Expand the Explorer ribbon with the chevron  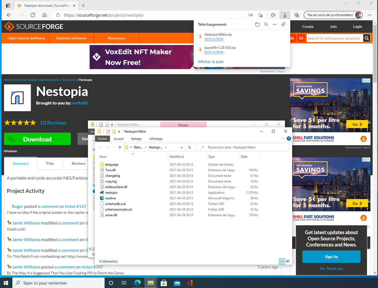click(x=283, y=139)
